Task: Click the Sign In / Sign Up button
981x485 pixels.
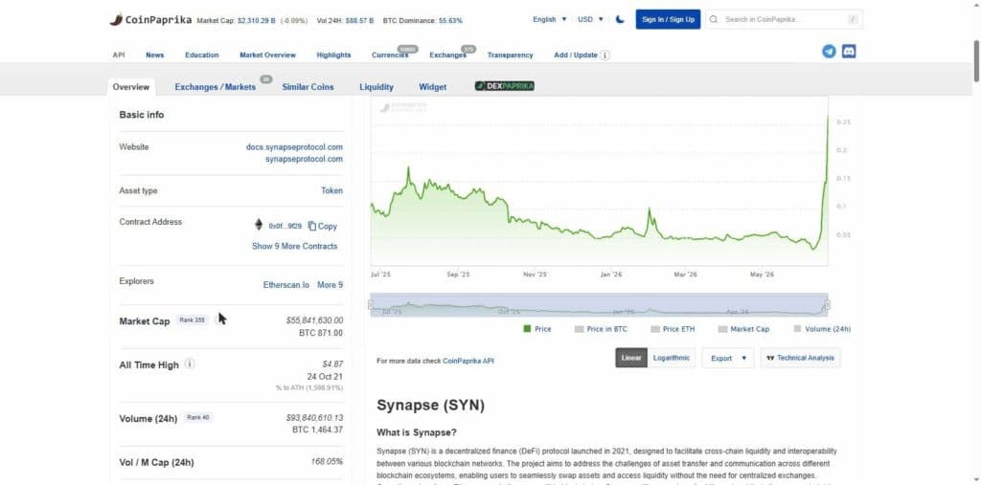Action: (668, 19)
